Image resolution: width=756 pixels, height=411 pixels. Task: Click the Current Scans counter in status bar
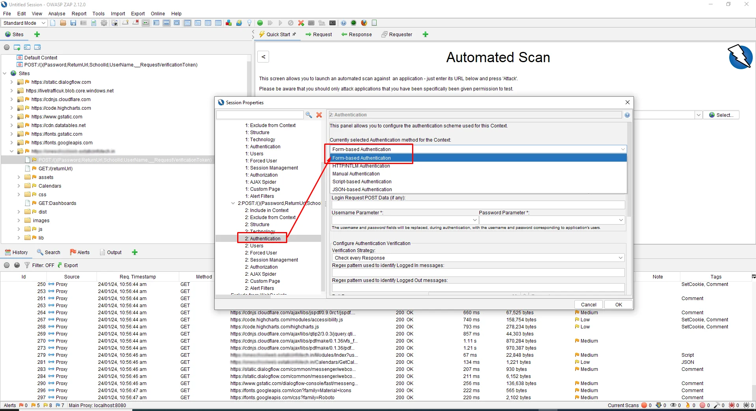(x=623, y=405)
